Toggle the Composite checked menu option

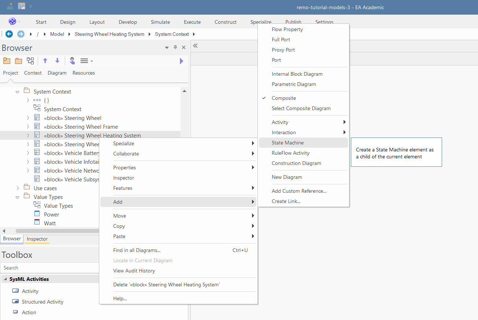coord(284,98)
